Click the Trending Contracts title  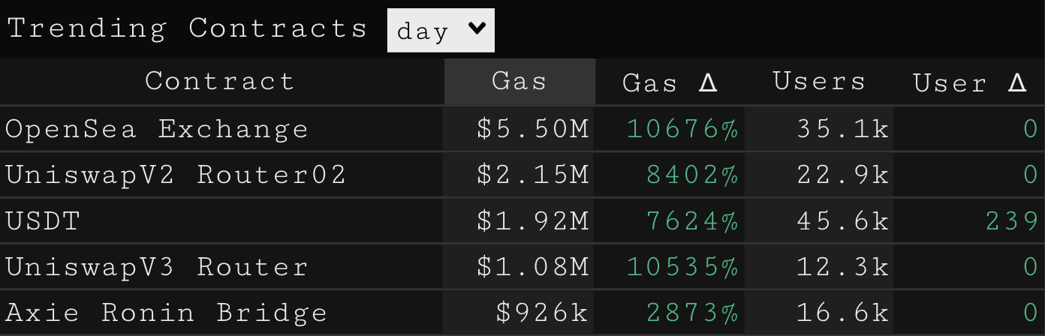click(x=188, y=28)
